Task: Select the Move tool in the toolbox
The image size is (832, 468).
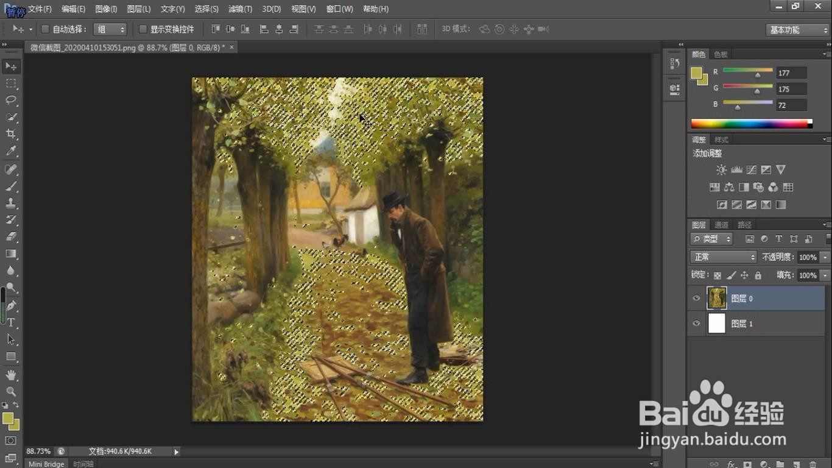Action: [x=11, y=66]
